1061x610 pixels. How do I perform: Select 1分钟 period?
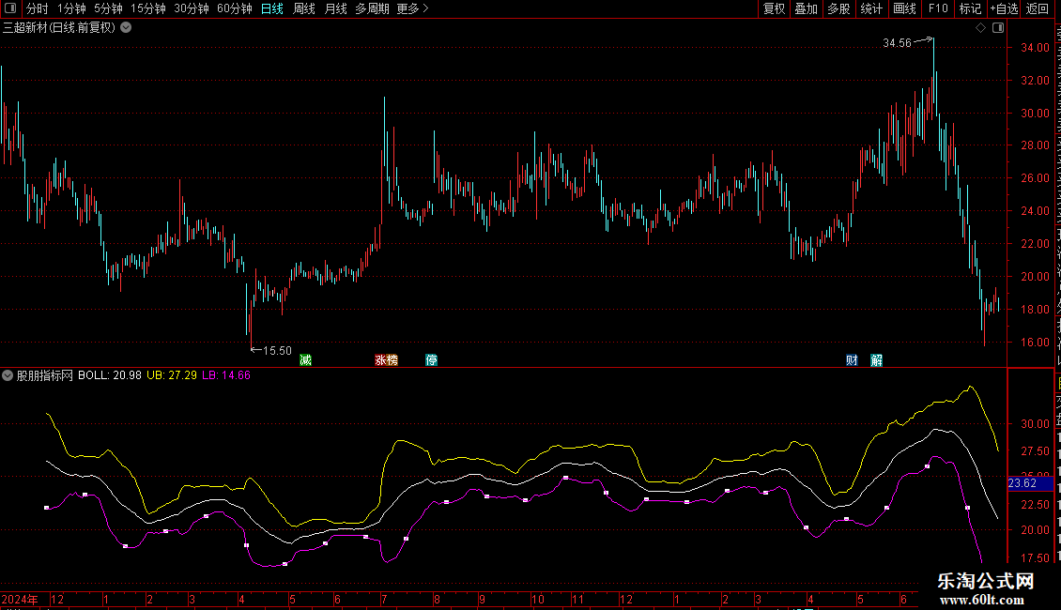71,8
